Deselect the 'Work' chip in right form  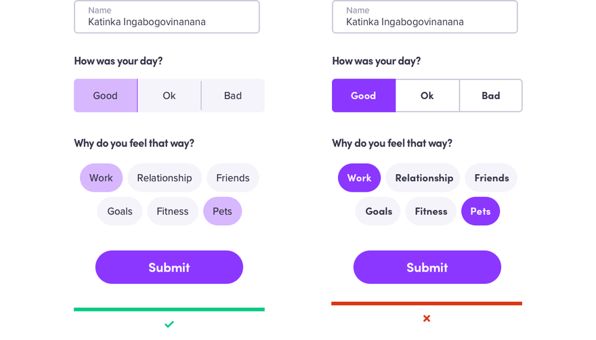360,177
